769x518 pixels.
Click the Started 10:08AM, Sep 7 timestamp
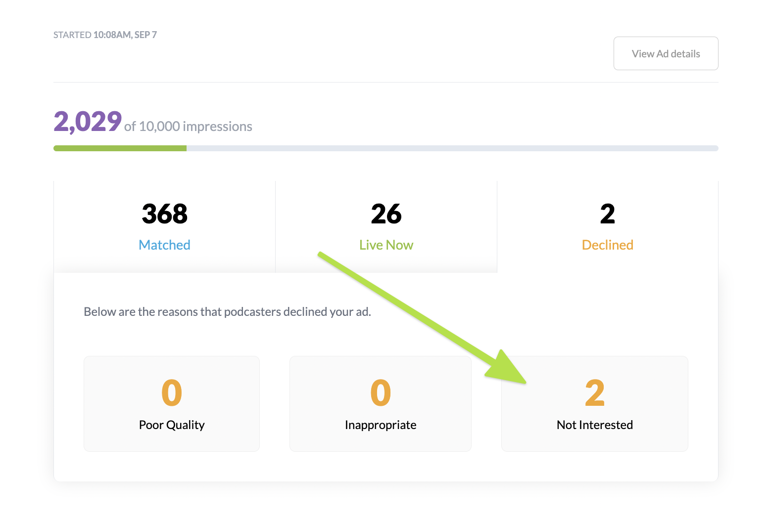(105, 35)
